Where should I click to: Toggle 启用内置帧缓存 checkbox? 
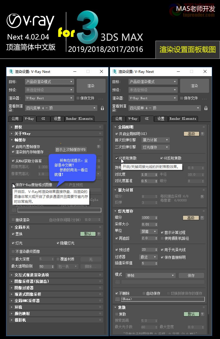[13, 147]
